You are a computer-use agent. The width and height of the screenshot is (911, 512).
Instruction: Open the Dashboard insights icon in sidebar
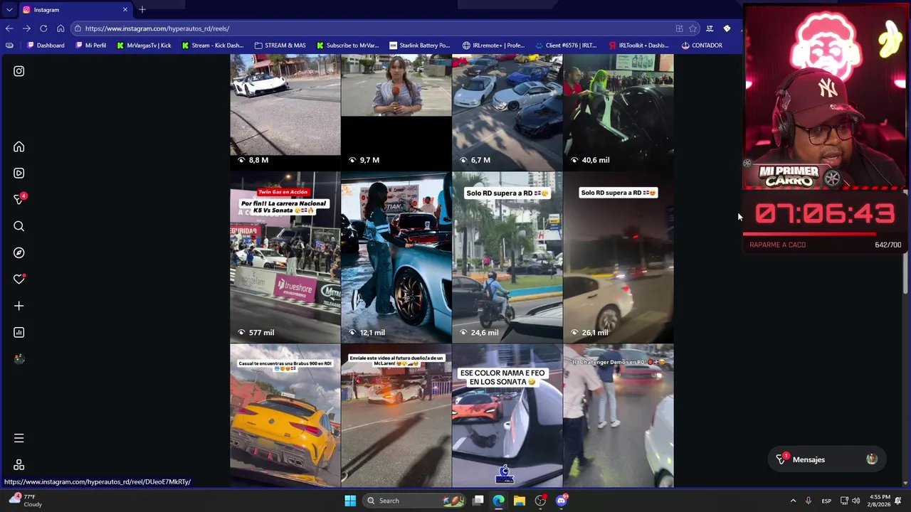19,332
